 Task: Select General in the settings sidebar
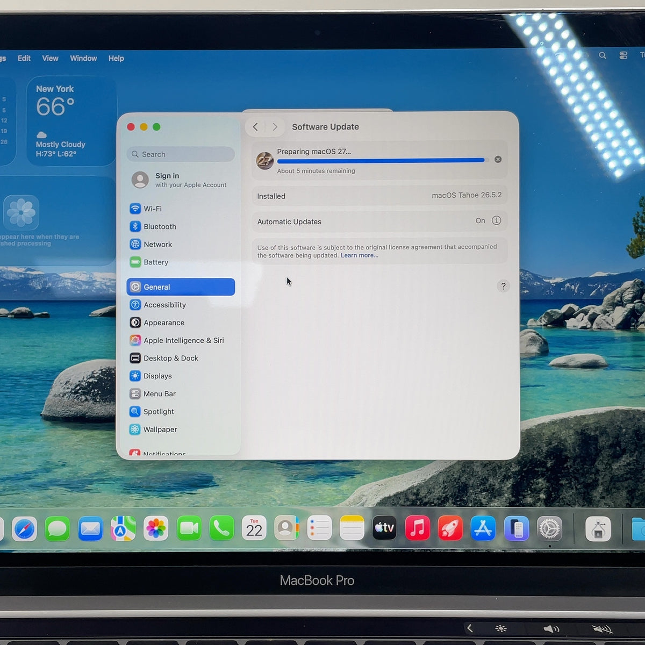click(181, 287)
